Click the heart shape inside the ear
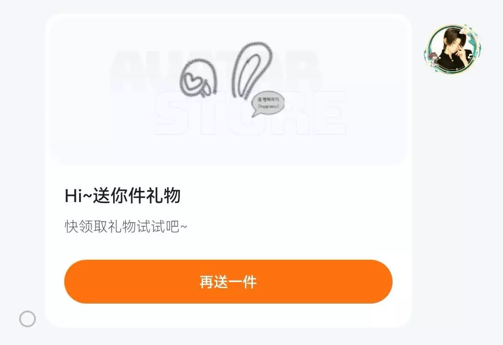 [x=193, y=81]
